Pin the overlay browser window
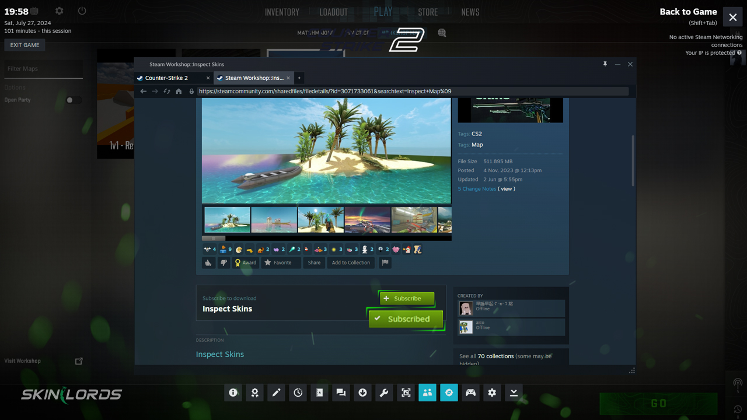Image resolution: width=747 pixels, height=420 pixels. pyautogui.click(x=605, y=64)
